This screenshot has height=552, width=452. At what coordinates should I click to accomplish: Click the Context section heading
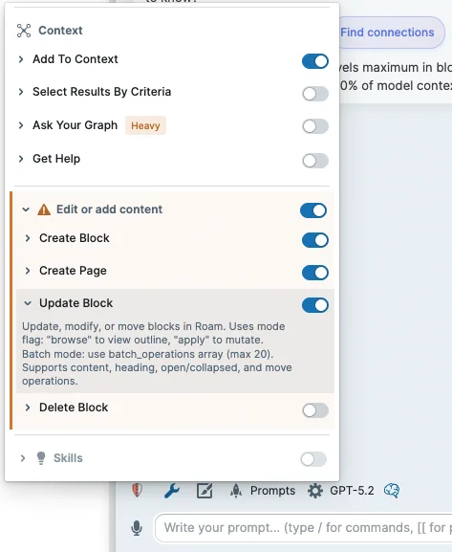(60, 31)
